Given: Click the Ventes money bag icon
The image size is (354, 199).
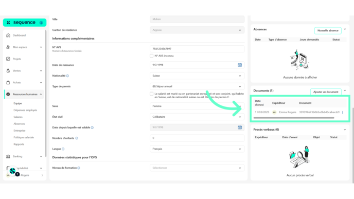Looking at the screenshot, I should pos(8,70).
